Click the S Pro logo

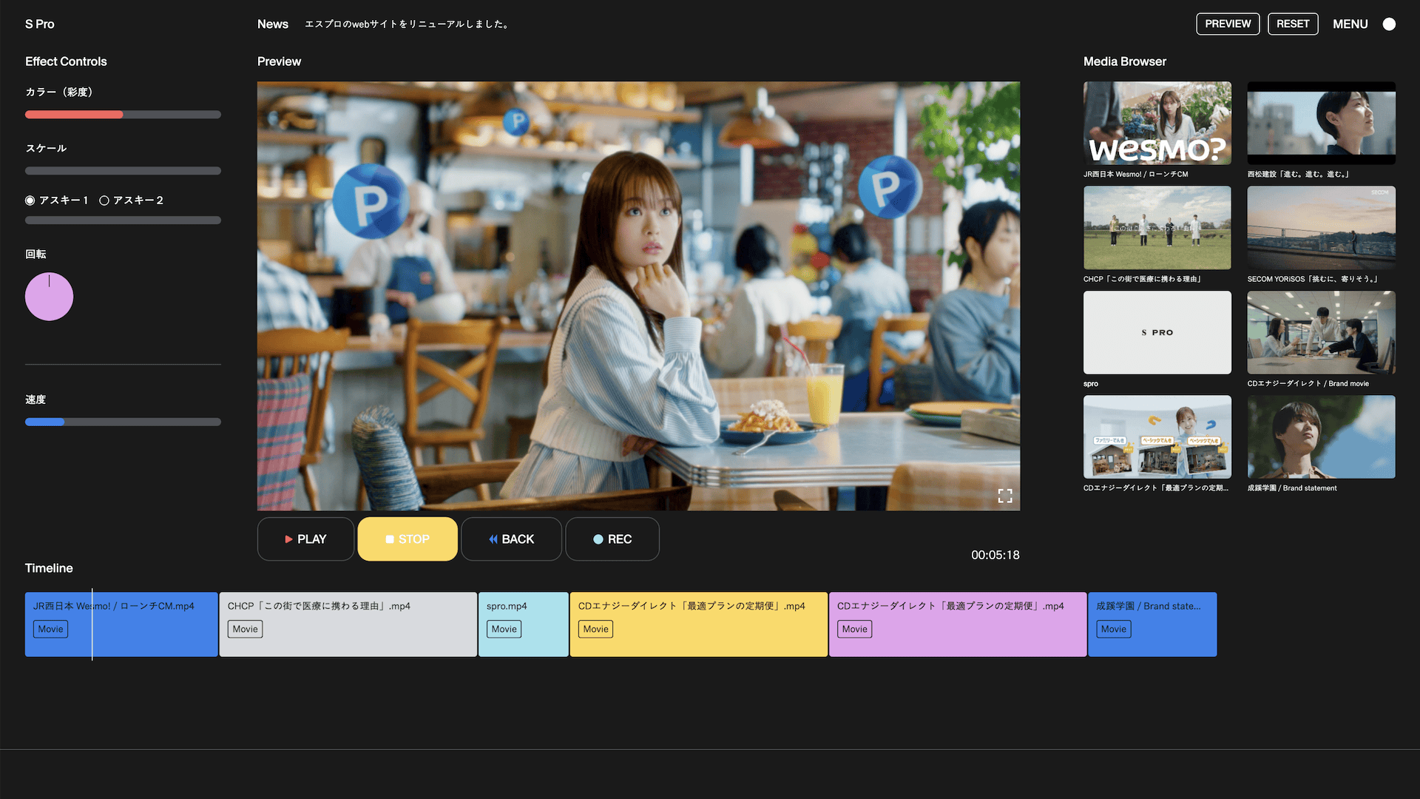[39, 24]
